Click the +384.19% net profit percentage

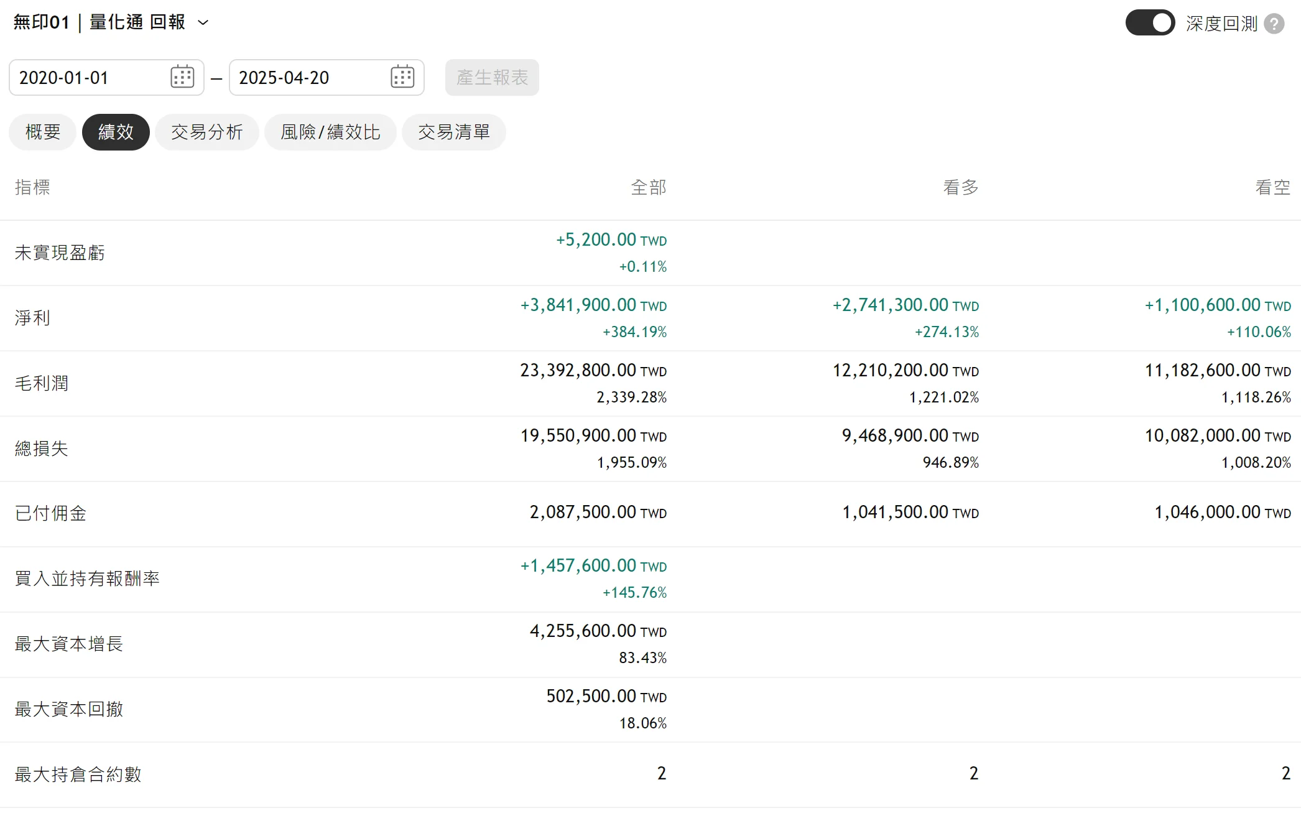[x=634, y=332]
